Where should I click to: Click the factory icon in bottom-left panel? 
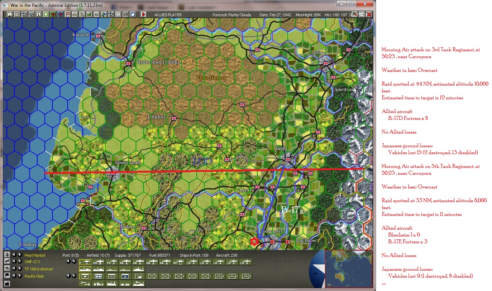(7, 283)
